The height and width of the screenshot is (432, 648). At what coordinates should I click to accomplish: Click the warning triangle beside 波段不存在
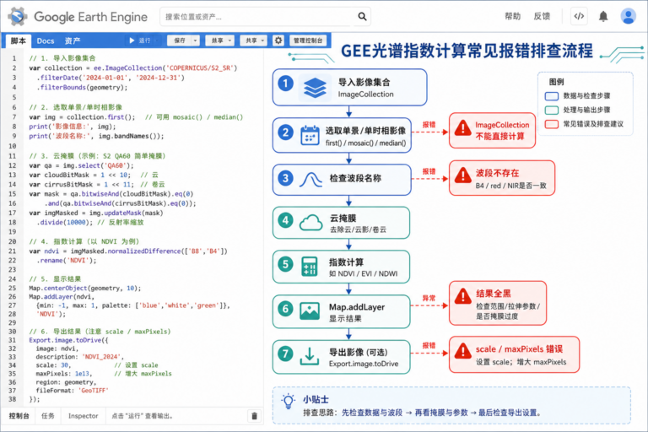click(463, 175)
